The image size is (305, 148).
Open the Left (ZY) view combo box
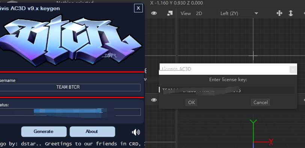pyautogui.click(x=236, y=14)
